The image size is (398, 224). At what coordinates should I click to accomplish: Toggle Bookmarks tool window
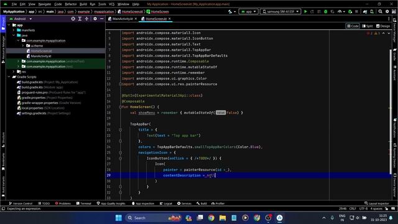click(3, 162)
